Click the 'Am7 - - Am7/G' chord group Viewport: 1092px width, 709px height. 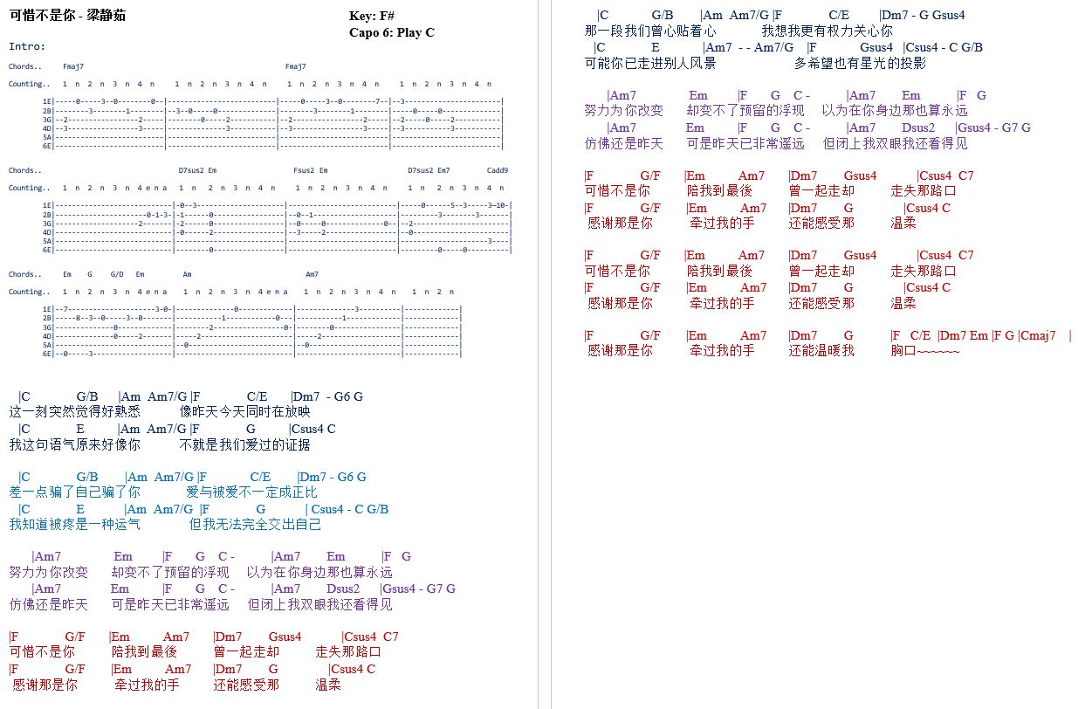(x=747, y=47)
